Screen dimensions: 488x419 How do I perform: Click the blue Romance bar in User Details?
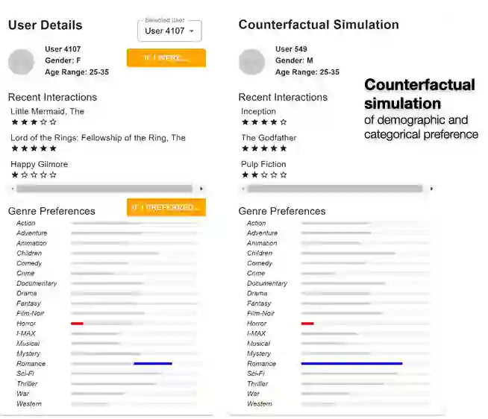coord(152,364)
